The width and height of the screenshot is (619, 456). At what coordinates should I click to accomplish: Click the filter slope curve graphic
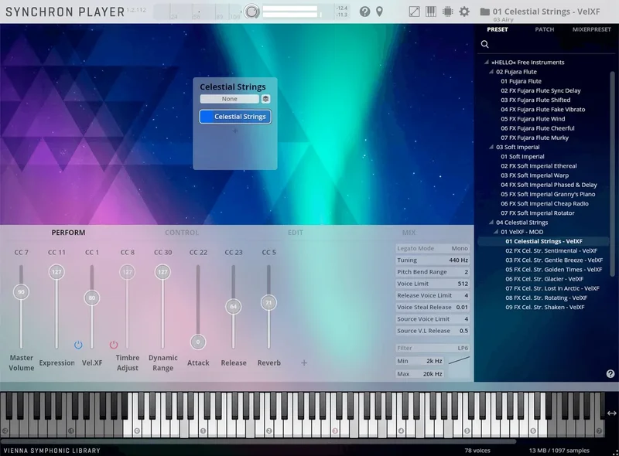(459, 360)
